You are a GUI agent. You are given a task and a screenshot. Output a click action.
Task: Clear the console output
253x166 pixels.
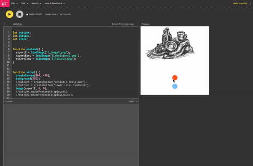[131, 101]
